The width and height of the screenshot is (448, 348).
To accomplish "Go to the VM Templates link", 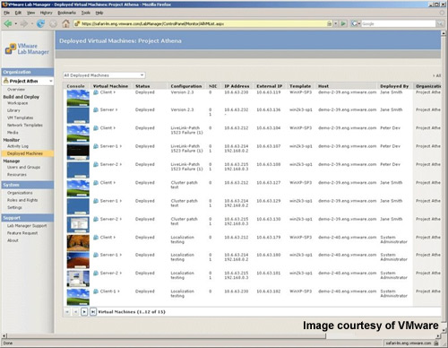I will pyautogui.click(x=21, y=117).
